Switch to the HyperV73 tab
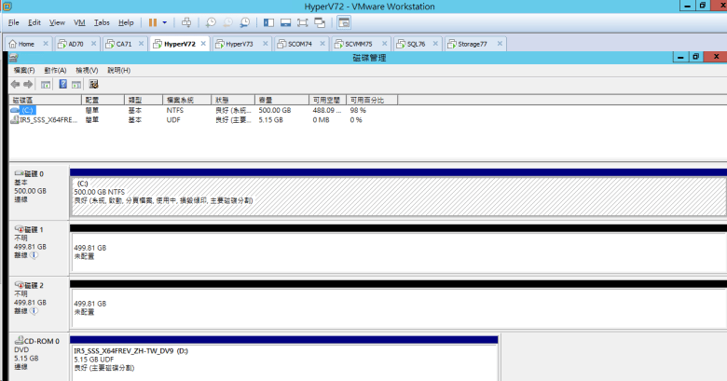 pos(239,44)
